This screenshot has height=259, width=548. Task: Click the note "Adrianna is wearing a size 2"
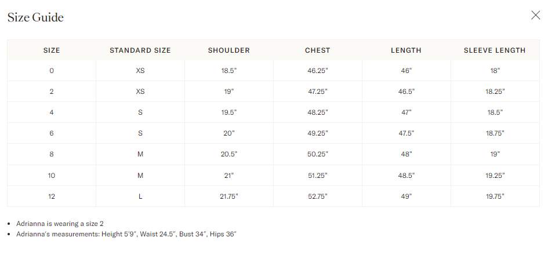(60, 224)
